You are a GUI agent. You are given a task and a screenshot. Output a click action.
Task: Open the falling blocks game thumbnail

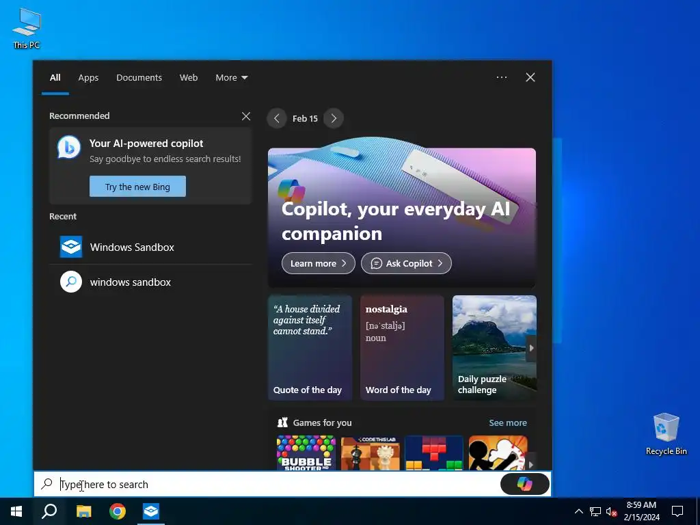click(434, 453)
